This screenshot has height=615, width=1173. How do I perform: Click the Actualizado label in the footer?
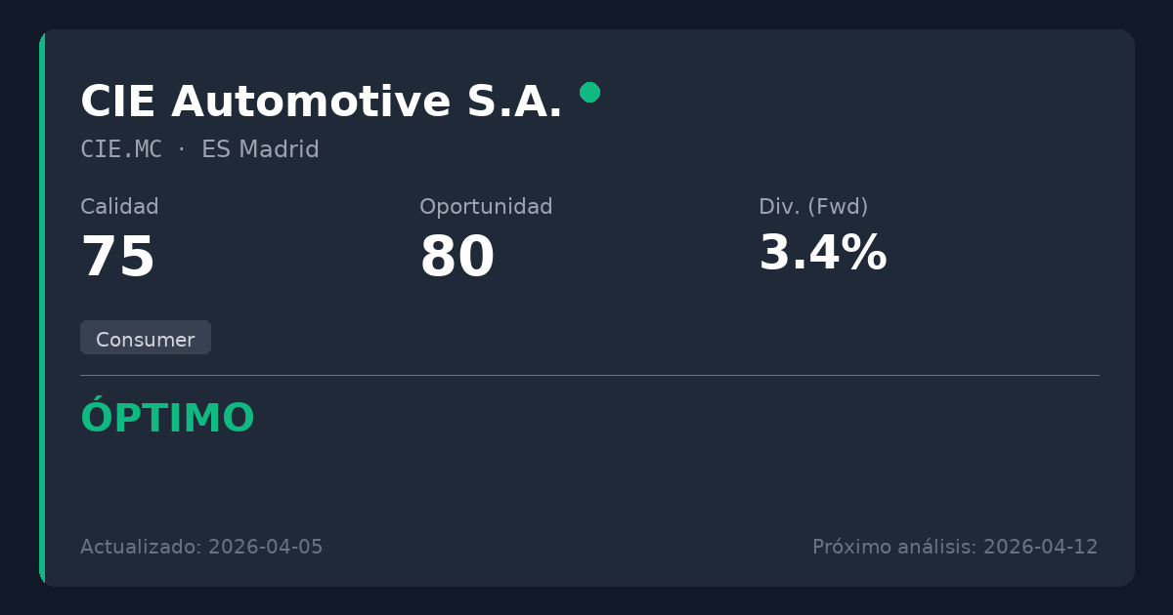[x=142, y=548]
